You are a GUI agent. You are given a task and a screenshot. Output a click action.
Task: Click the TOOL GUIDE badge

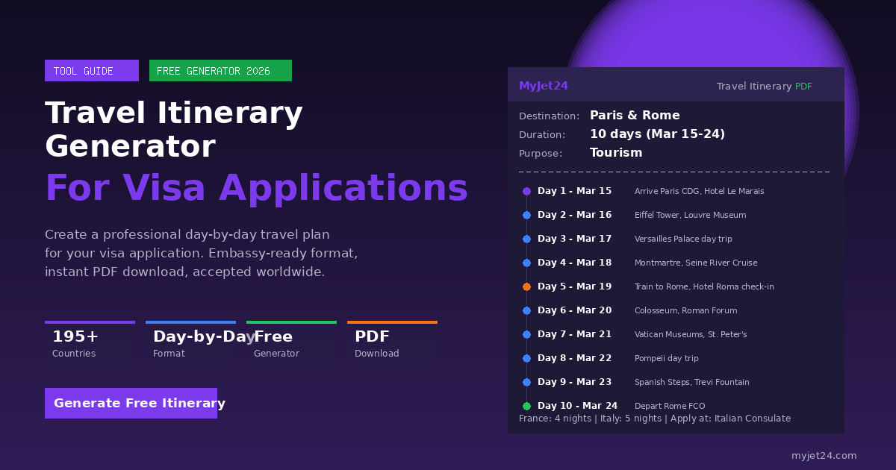point(91,70)
